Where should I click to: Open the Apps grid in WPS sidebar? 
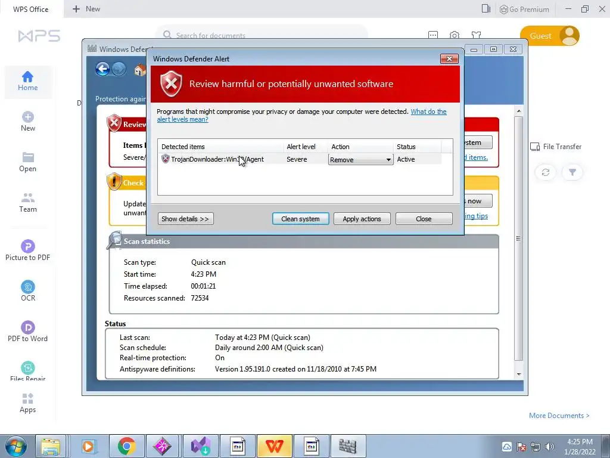(x=27, y=403)
